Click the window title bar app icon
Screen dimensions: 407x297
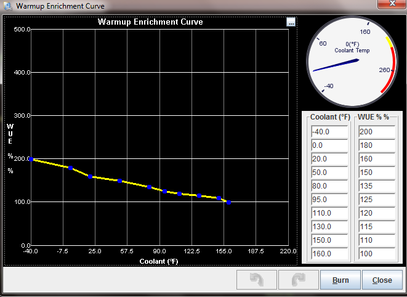coord(7,6)
